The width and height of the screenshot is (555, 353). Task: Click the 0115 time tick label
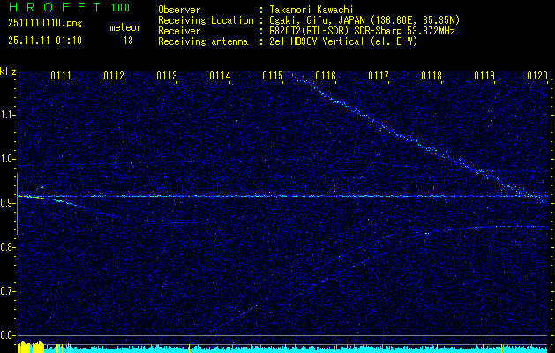click(x=273, y=77)
